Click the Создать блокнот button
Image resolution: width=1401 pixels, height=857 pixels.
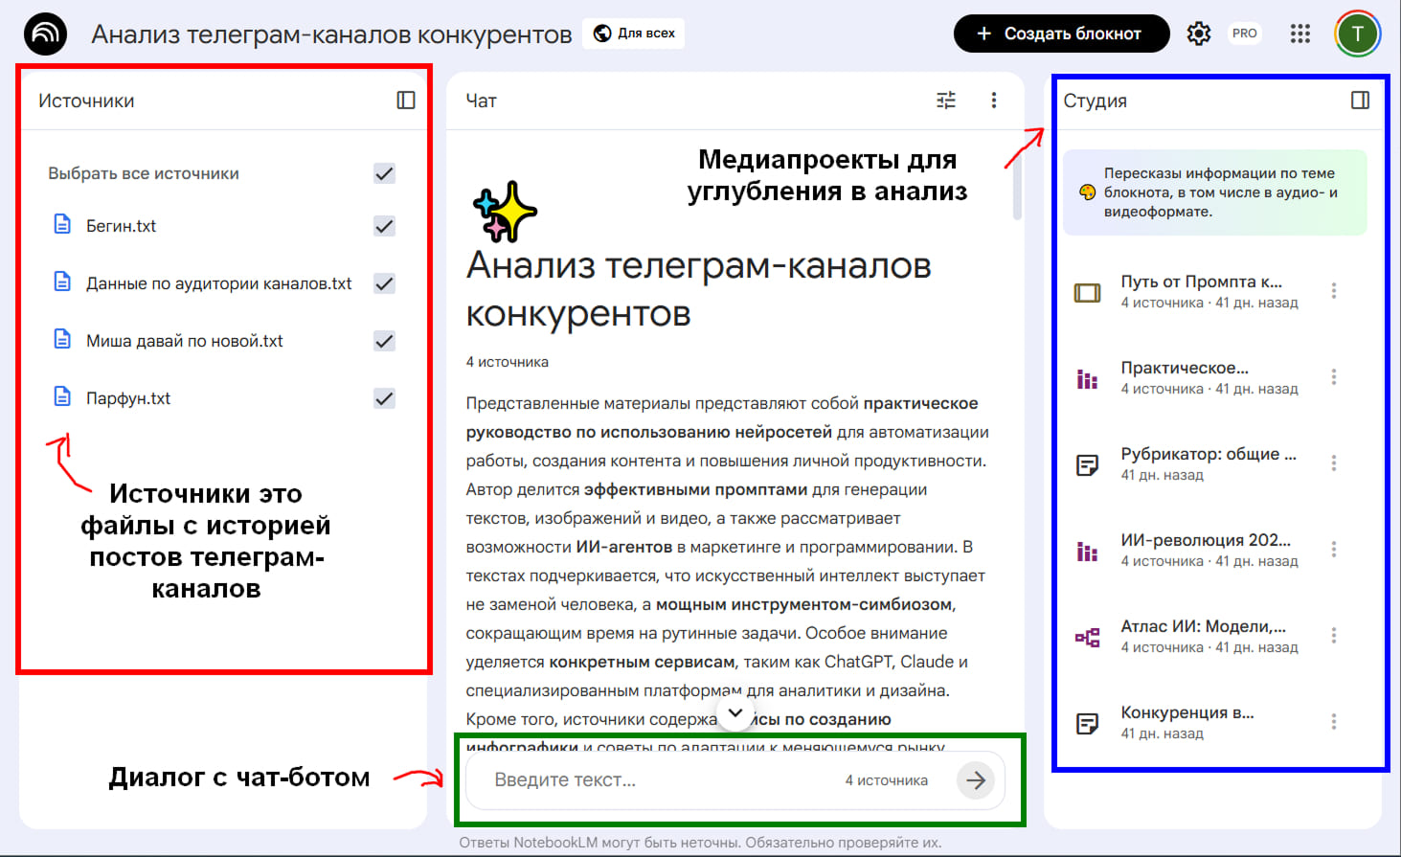pos(1061,33)
